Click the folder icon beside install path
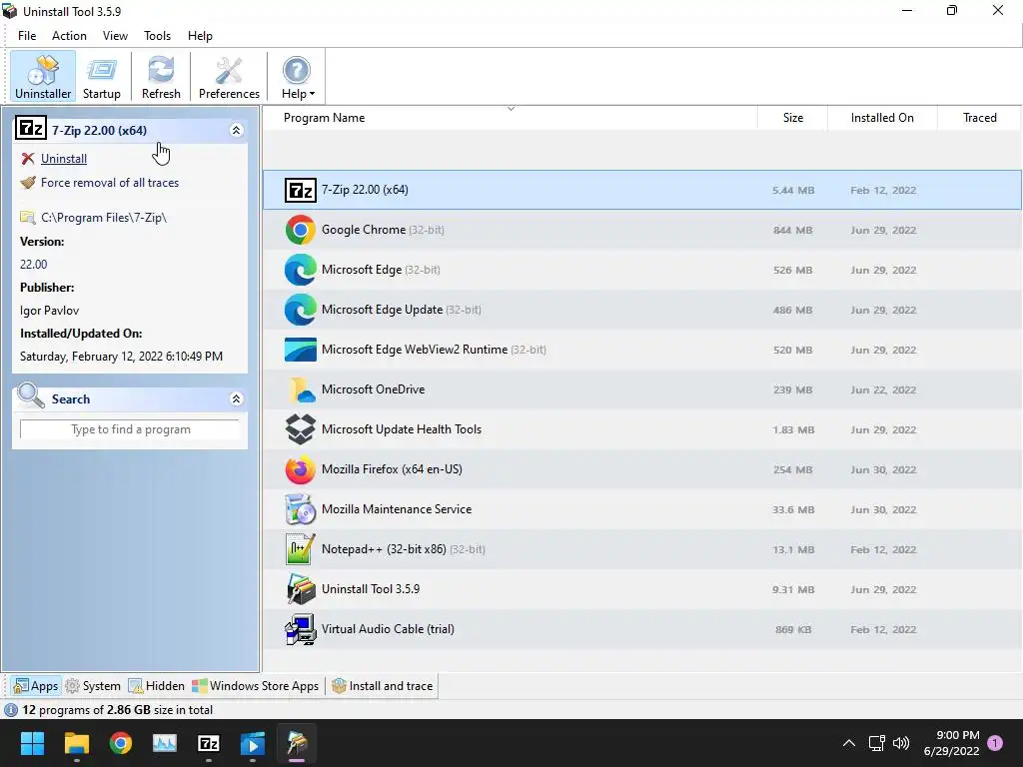This screenshot has width=1023, height=767. pos(27,217)
